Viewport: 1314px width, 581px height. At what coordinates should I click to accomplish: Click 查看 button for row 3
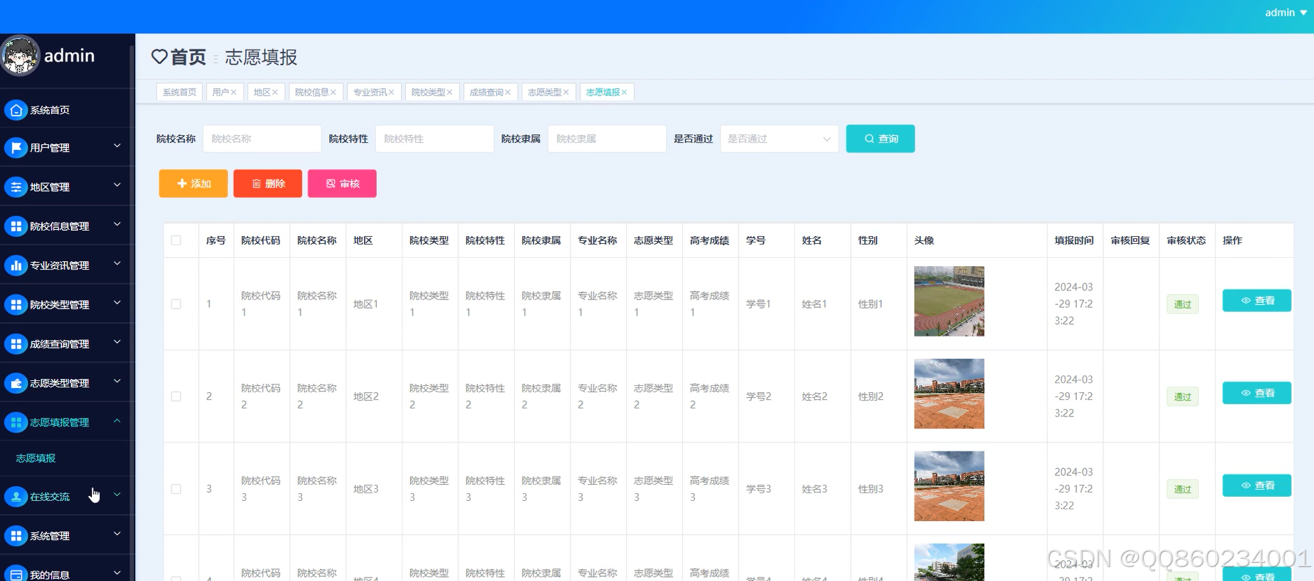1257,486
